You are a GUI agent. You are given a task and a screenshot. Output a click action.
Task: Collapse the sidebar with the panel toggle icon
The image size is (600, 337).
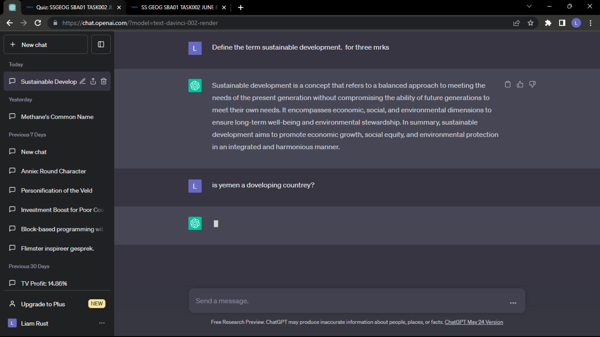pyautogui.click(x=101, y=45)
